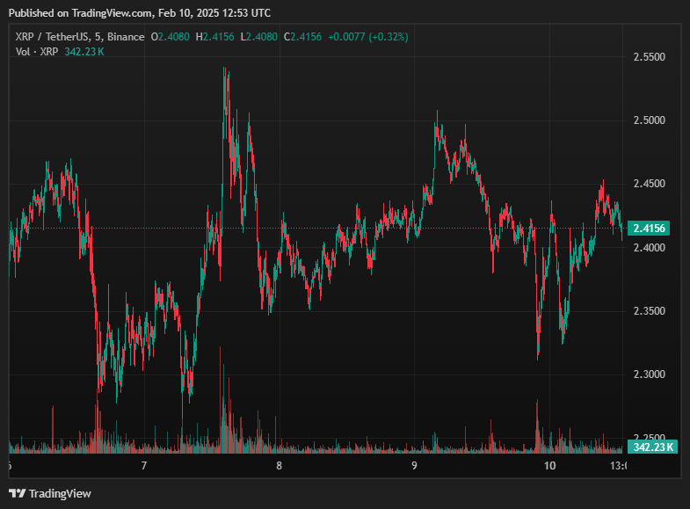Click the 2.4000 price axis label

point(649,247)
